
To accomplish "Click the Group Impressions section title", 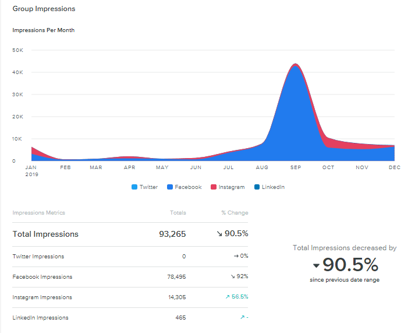I will tap(44, 9).
